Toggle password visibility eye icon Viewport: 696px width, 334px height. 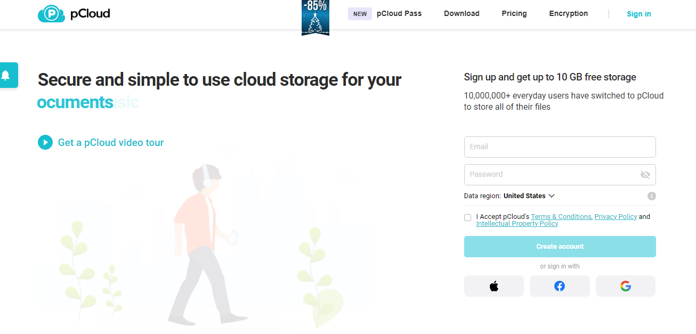tap(645, 175)
